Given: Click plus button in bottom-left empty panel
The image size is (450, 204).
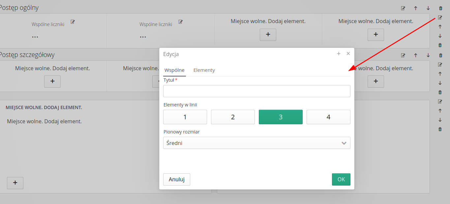Looking at the screenshot, I should tap(15, 183).
